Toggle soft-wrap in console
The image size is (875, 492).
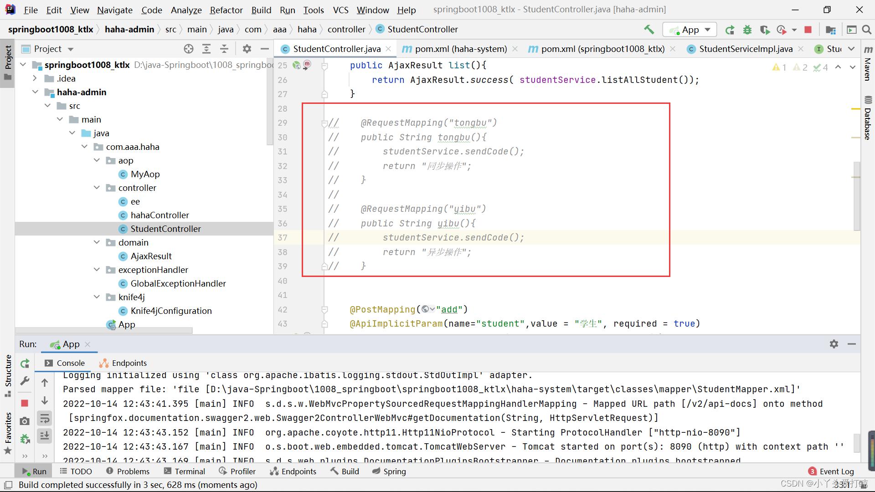(x=45, y=419)
